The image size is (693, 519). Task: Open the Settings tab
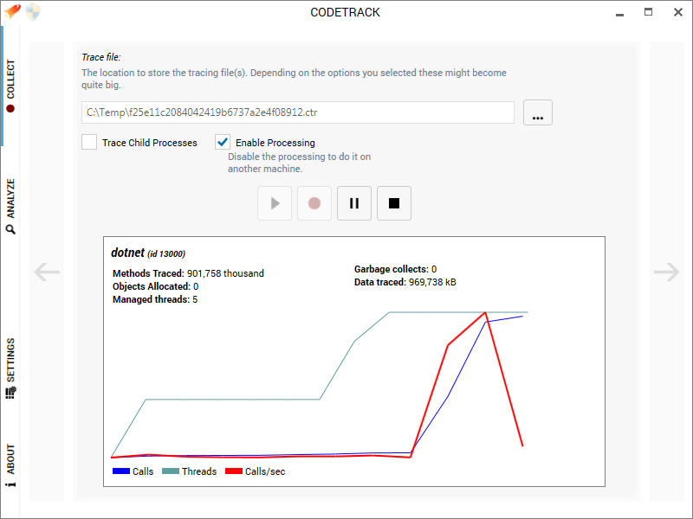10,368
